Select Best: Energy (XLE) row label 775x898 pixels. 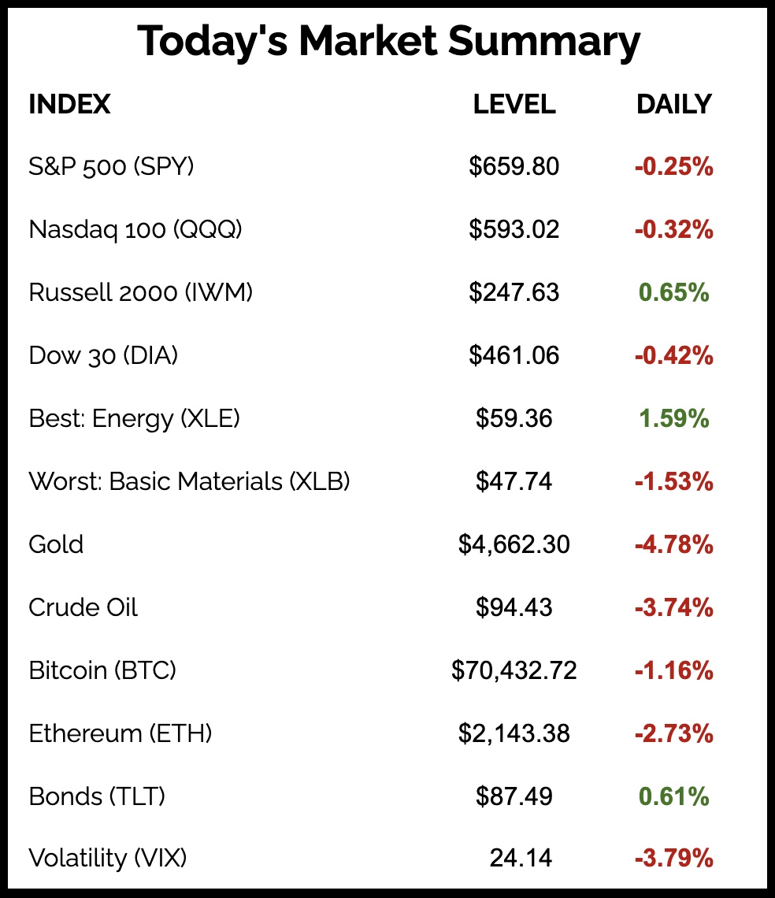point(134,418)
